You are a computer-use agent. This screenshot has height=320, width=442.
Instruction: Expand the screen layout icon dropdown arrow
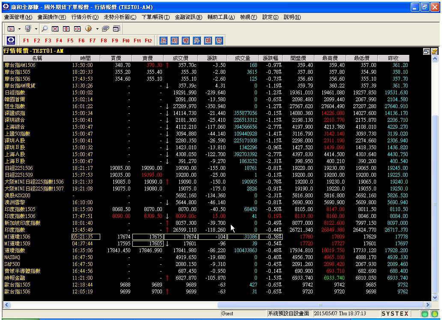(19, 29)
